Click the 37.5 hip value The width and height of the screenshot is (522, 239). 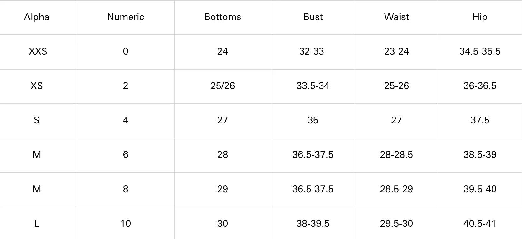click(x=480, y=120)
